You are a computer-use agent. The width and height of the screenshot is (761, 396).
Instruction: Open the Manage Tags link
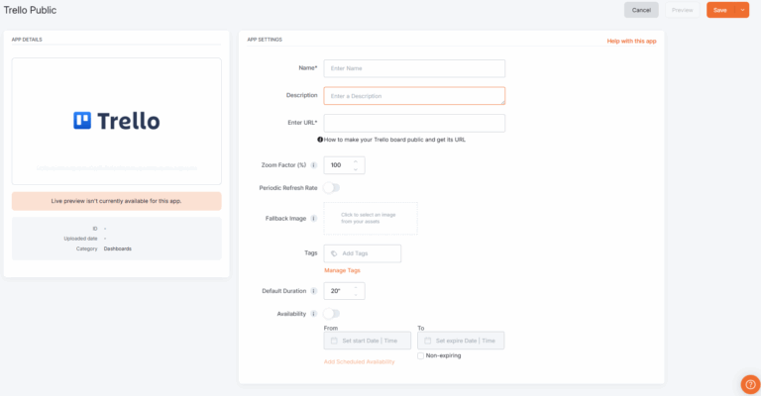[342, 270]
